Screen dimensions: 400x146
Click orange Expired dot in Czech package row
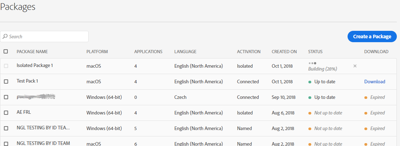coord(366,97)
